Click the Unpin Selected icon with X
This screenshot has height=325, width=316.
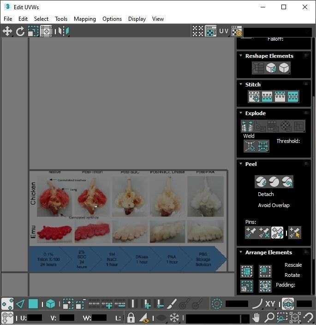point(264,233)
